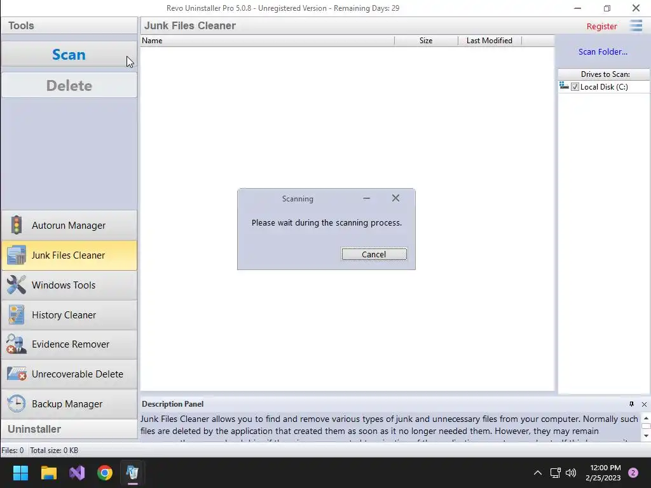This screenshot has height=488, width=651.
Task: Click Files: 0 status bar entry
Action: tap(13, 451)
